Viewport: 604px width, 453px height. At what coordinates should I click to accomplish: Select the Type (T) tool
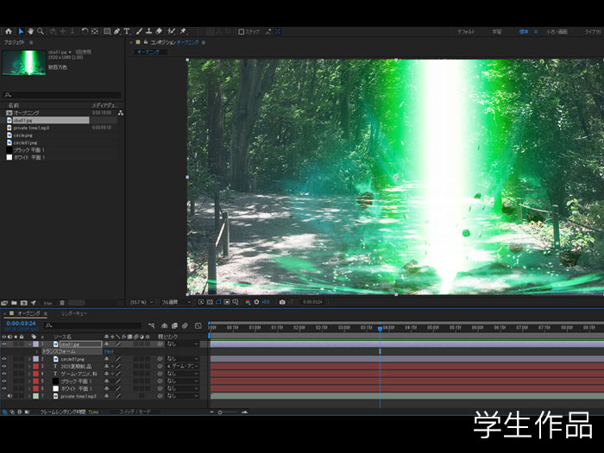click(127, 31)
